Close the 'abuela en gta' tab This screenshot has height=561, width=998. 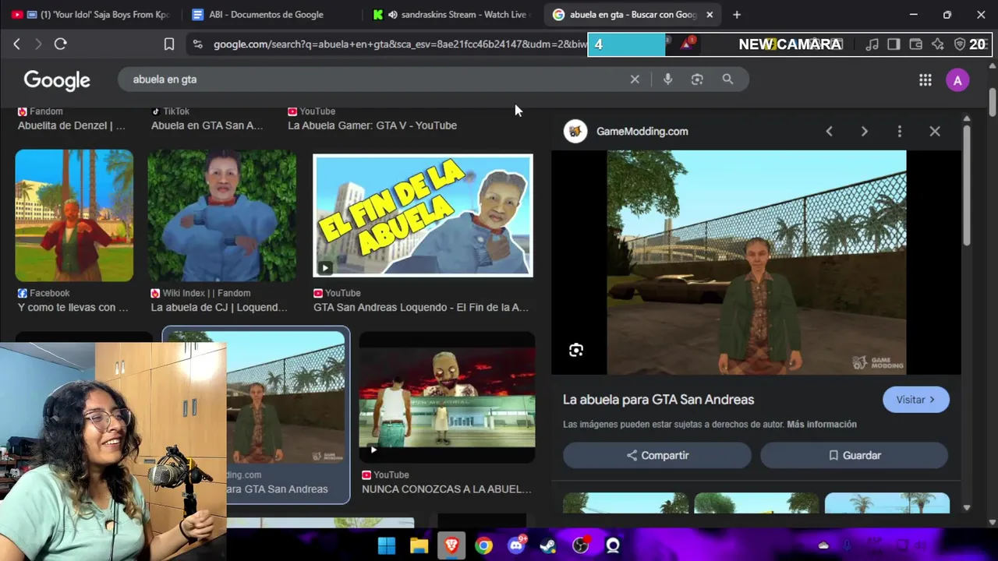click(x=710, y=15)
